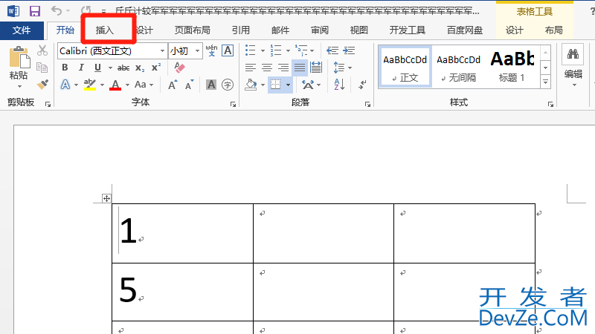595x334 pixels.
Task: Open the font name dropdown
Action: coord(162,50)
